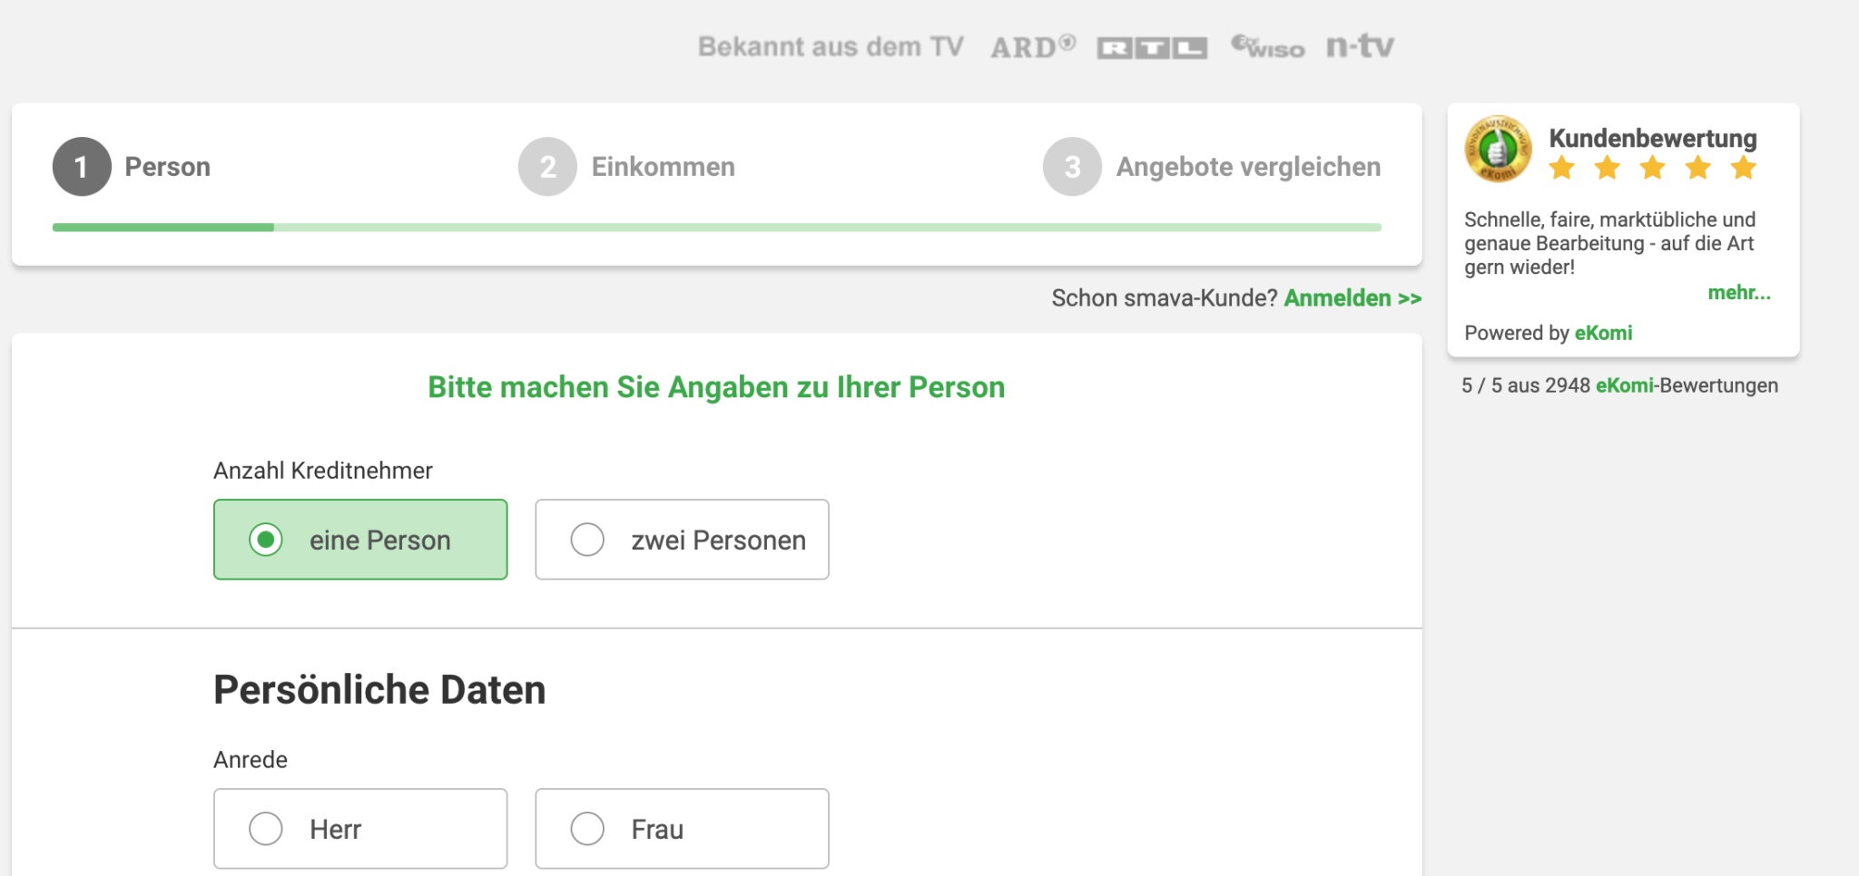The height and width of the screenshot is (876, 1859).
Task: Click the step 2 circle icon
Action: point(547,167)
